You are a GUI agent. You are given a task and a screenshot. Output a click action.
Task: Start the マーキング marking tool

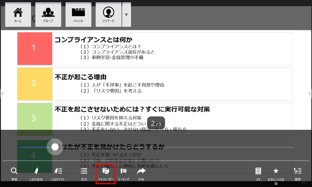click(x=123, y=174)
